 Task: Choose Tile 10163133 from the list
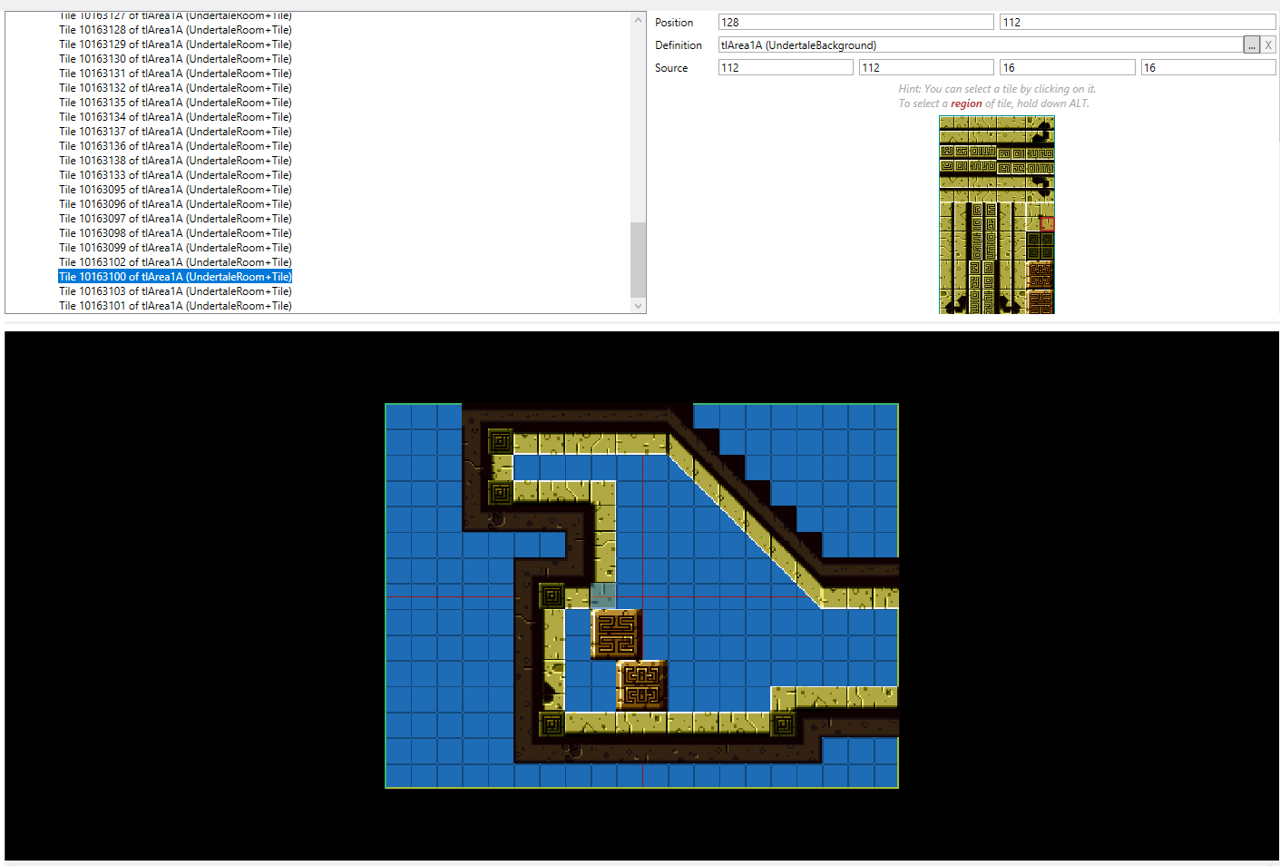click(175, 175)
